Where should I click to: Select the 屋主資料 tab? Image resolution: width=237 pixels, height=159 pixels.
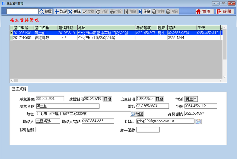[x=19, y=89]
